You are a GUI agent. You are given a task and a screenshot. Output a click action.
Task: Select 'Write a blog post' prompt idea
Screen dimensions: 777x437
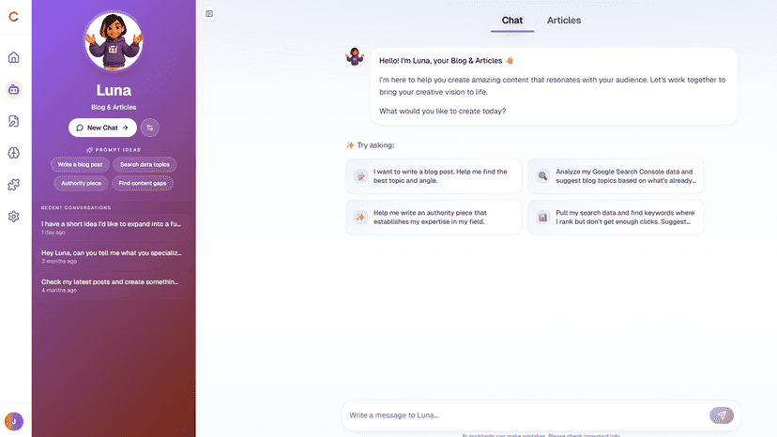click(80, 164)
